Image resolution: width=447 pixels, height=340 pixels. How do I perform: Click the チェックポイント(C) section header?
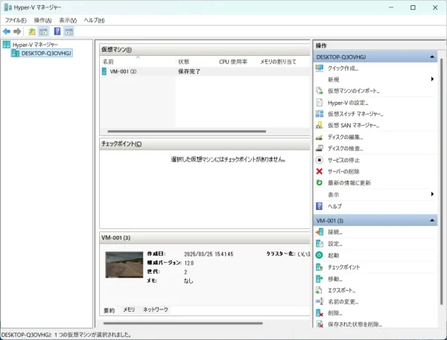coord(204,144)
